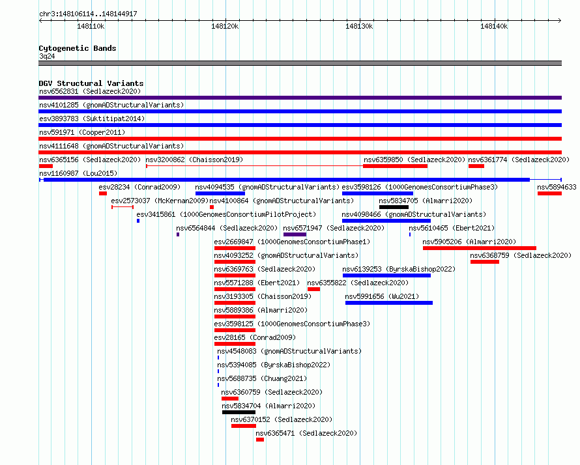580x465 pixels.
Task: Click the nsv6359850 red variant bar
Action: (x=396, y=166)
